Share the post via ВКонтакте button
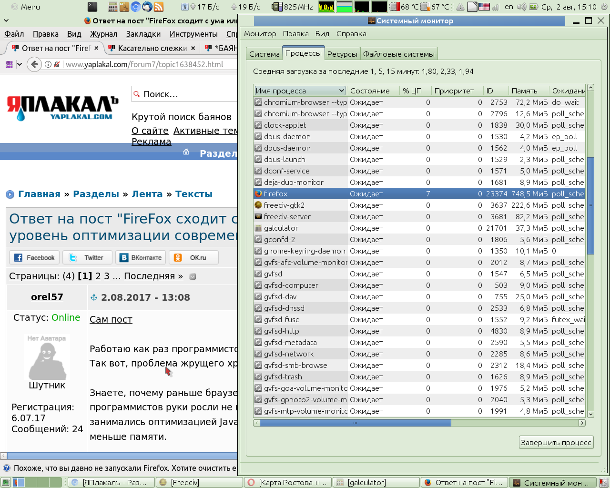Screen dimensions: 610x488 click(x=141, y=257)
